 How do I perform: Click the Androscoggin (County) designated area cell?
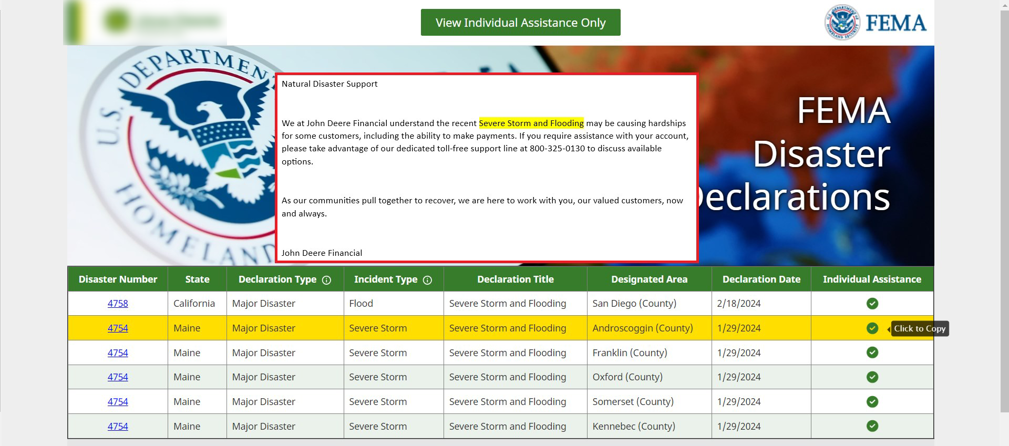pos(642,328)
